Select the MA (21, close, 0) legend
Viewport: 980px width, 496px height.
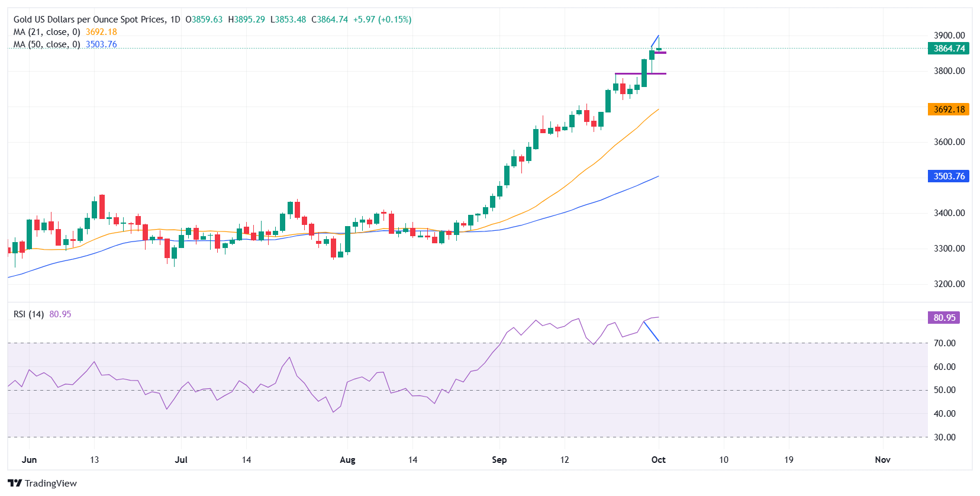coord(47,32)
